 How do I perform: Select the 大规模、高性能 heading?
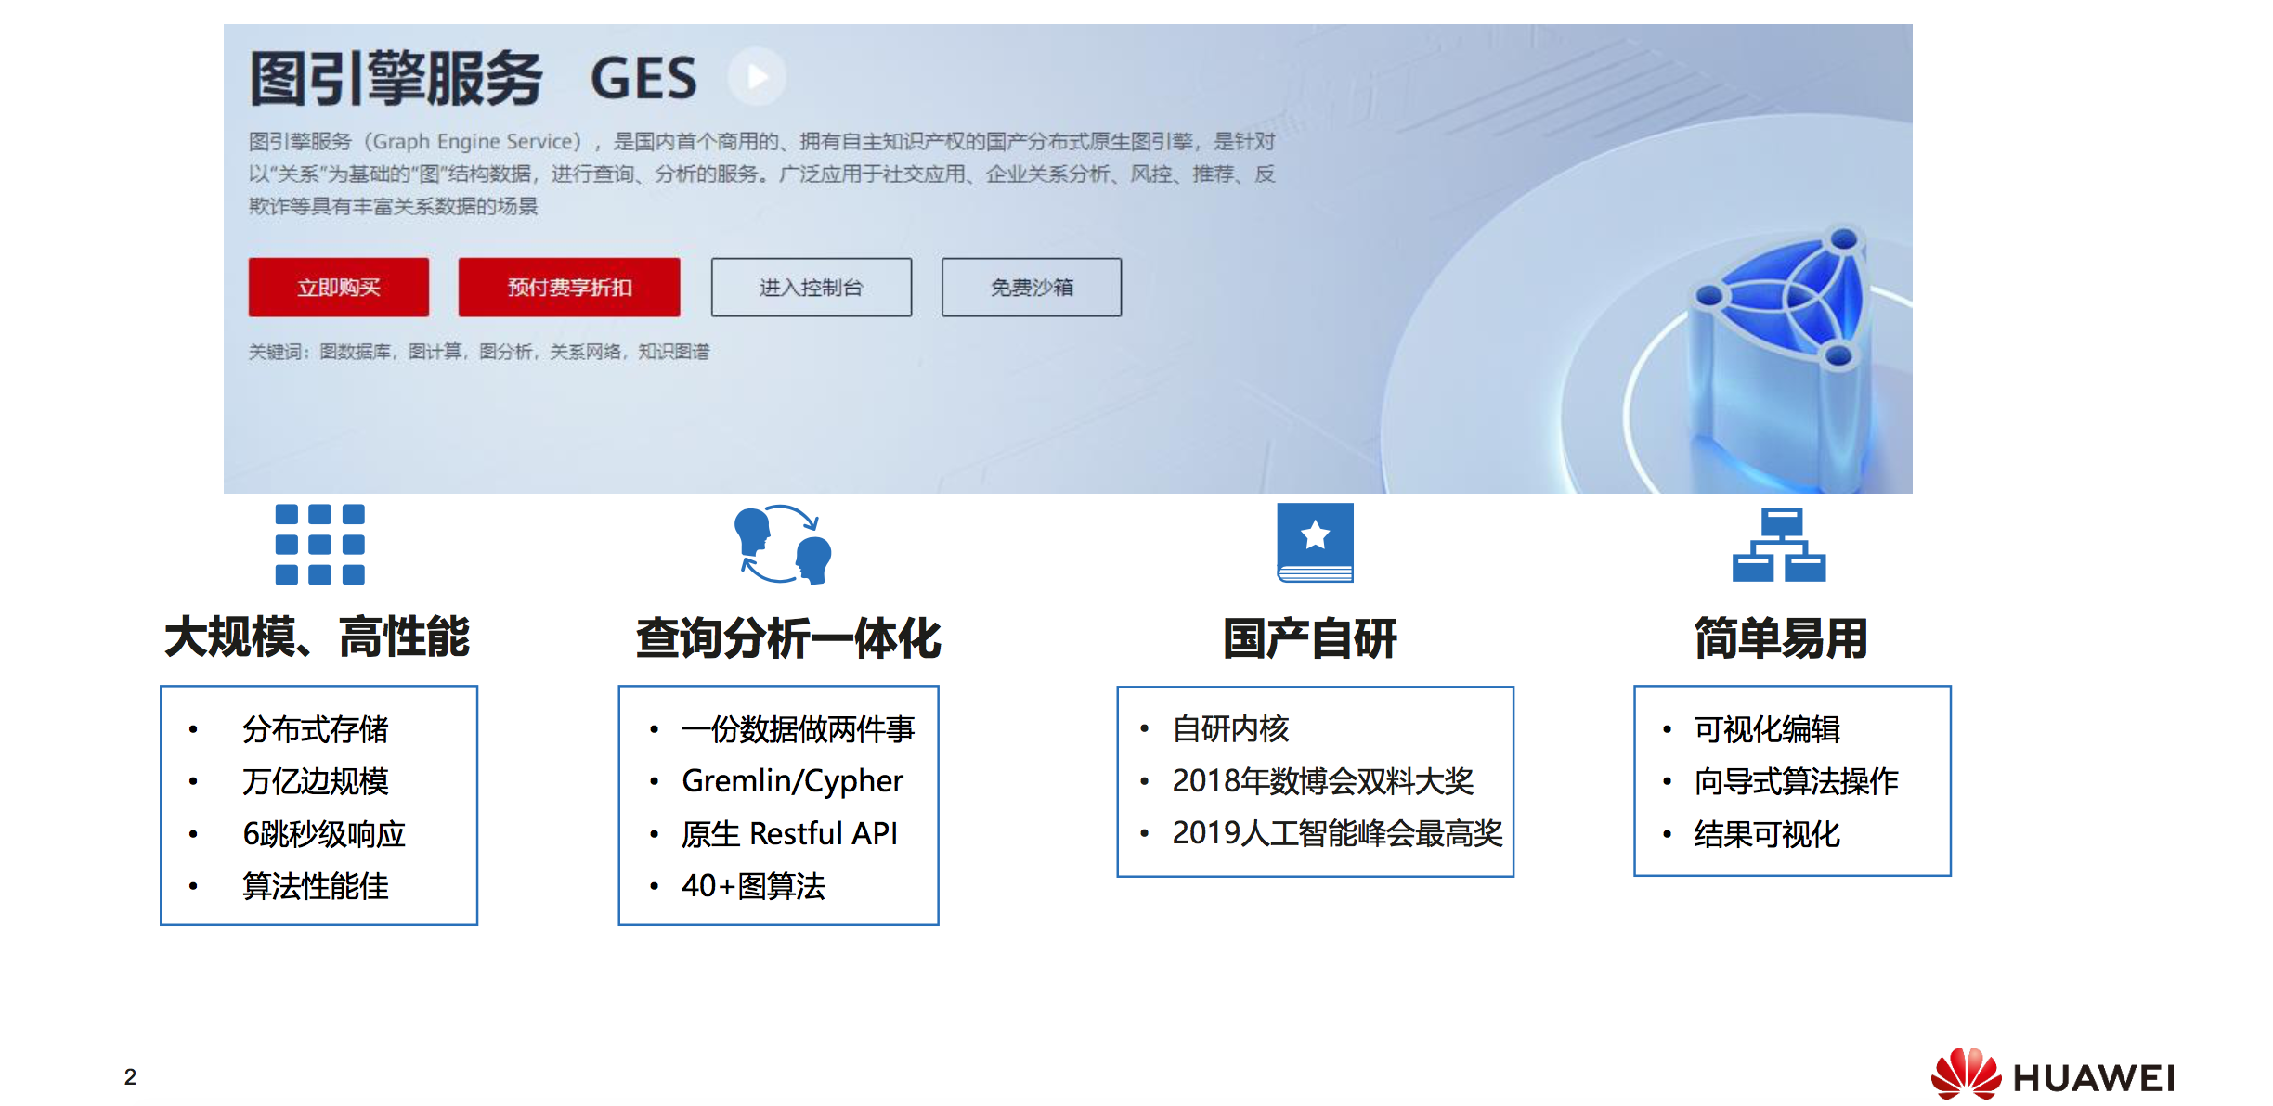pos(318,637)
